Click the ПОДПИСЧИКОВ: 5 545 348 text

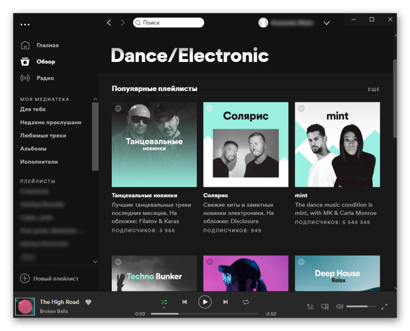332,223
